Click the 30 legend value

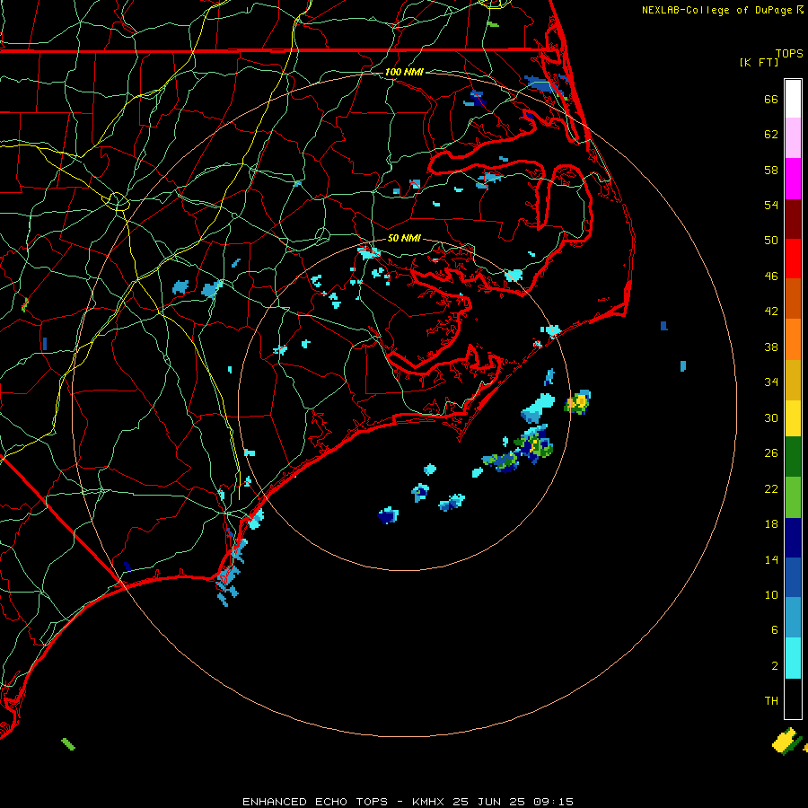coord(771,417)
